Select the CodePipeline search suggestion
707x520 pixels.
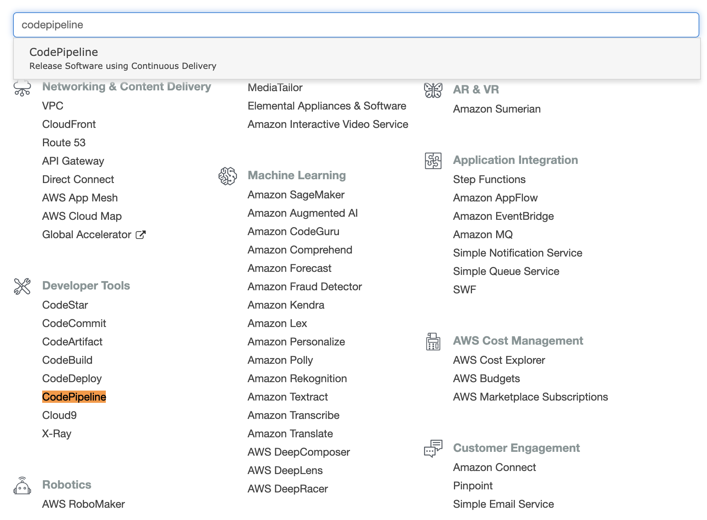(x=357, y=59)
